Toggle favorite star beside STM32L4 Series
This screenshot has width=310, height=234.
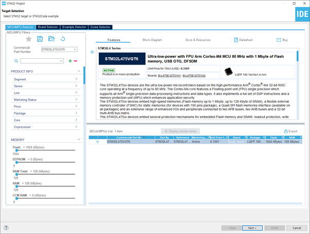point(92,52)
